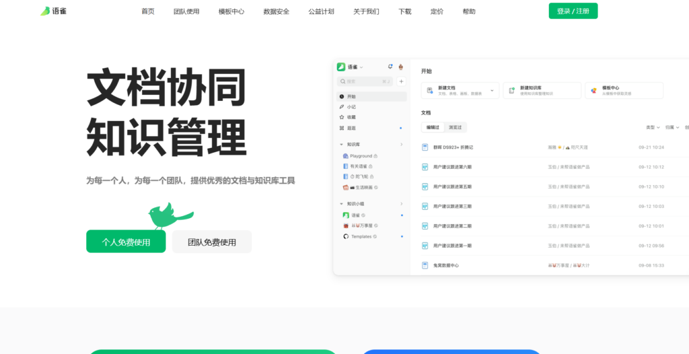This screenshot has height=354, width=689.
Task: Click the 团队免费使用 button
Action: click(x=212, y=242)
